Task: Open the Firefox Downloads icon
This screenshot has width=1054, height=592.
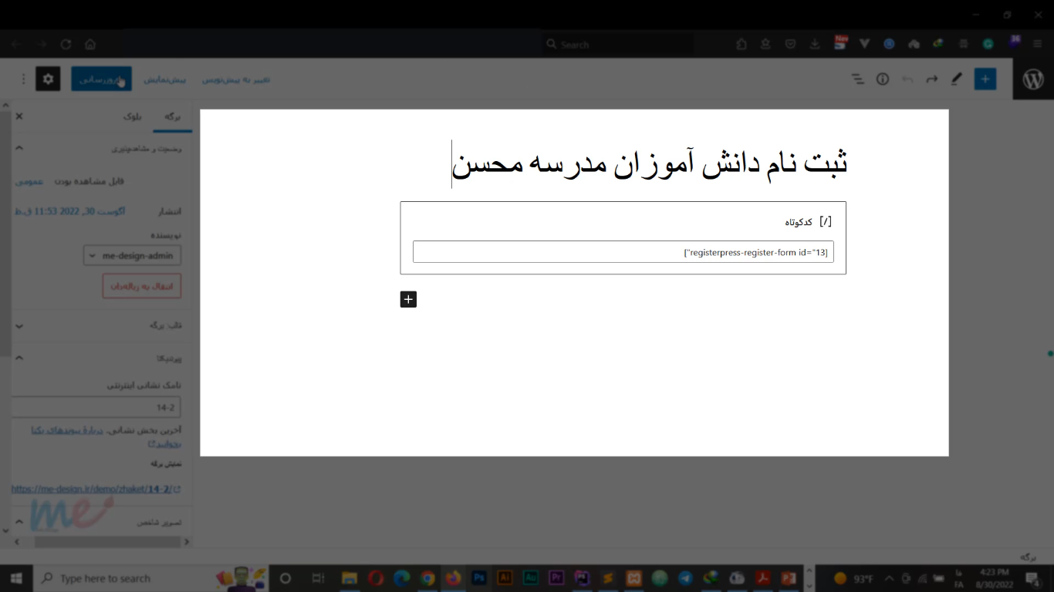Action: click(x=815, y=44)
